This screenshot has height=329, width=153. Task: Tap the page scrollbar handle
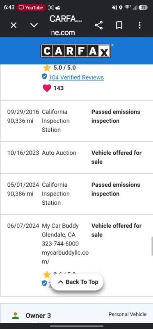tap(152, 246)
